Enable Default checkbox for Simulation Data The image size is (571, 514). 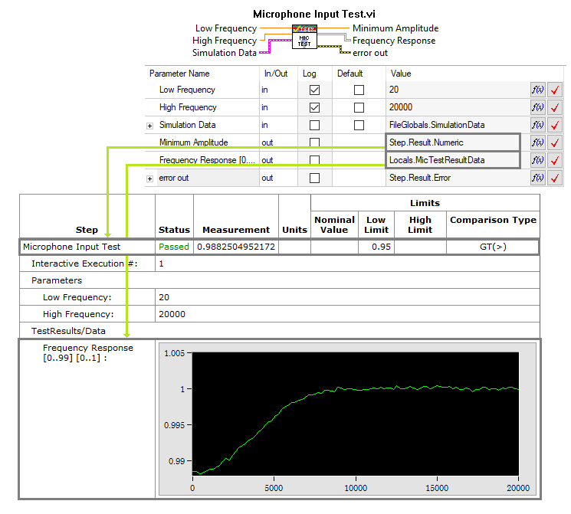359,125
